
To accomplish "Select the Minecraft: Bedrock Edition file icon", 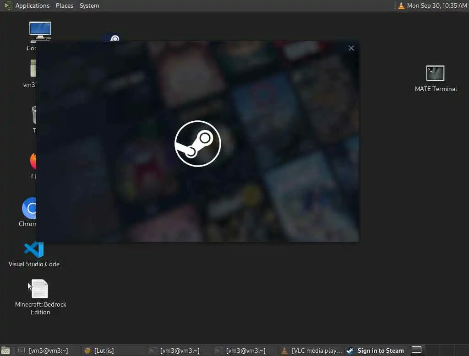I will [40, 297].
